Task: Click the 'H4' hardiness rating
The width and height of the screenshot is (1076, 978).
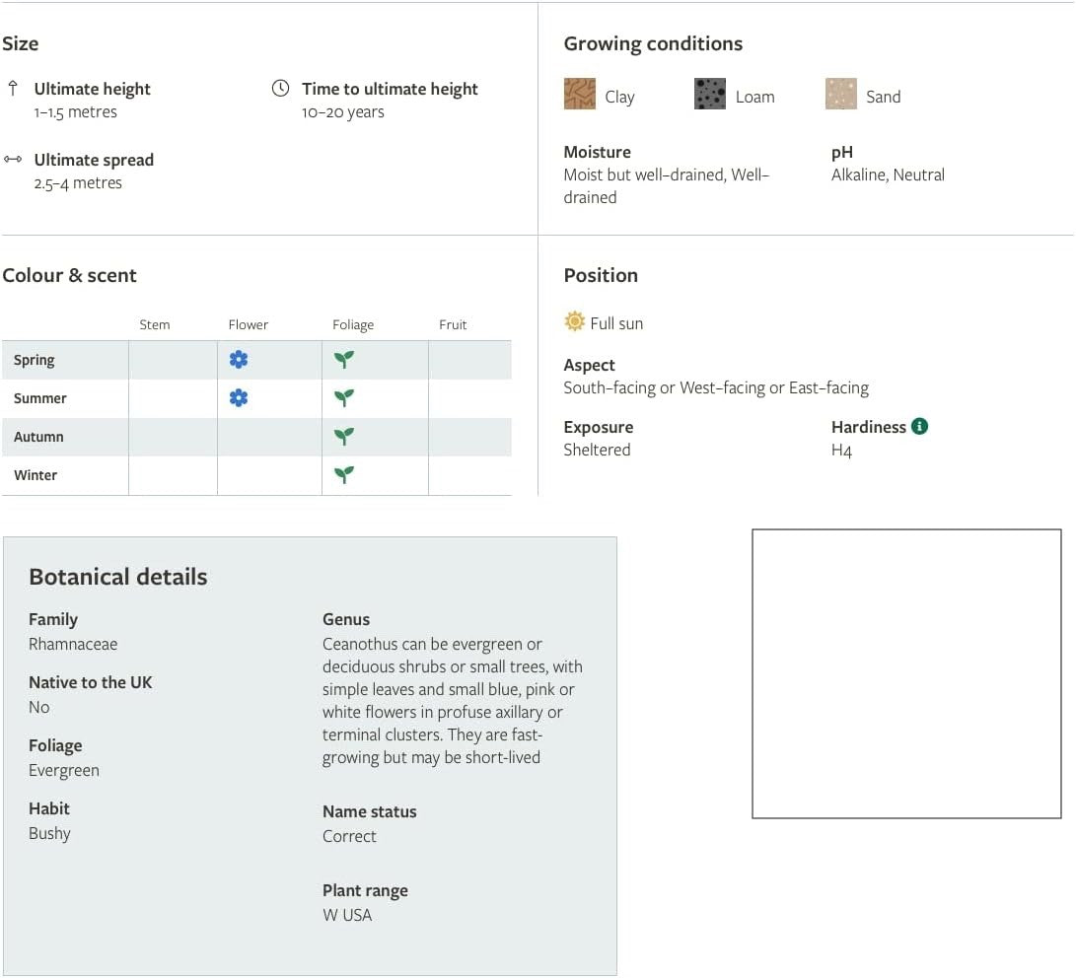Action: (x=841, y=451)
